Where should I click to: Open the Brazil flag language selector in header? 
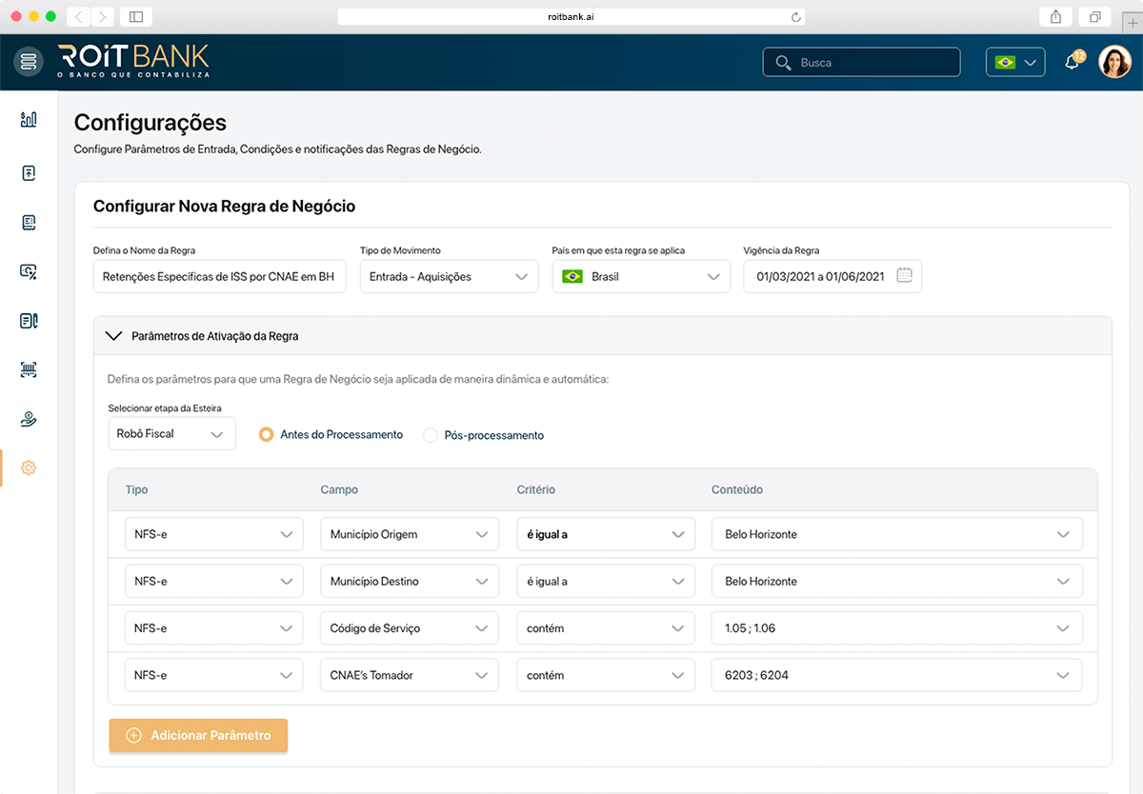click(x=1015, y=63)
